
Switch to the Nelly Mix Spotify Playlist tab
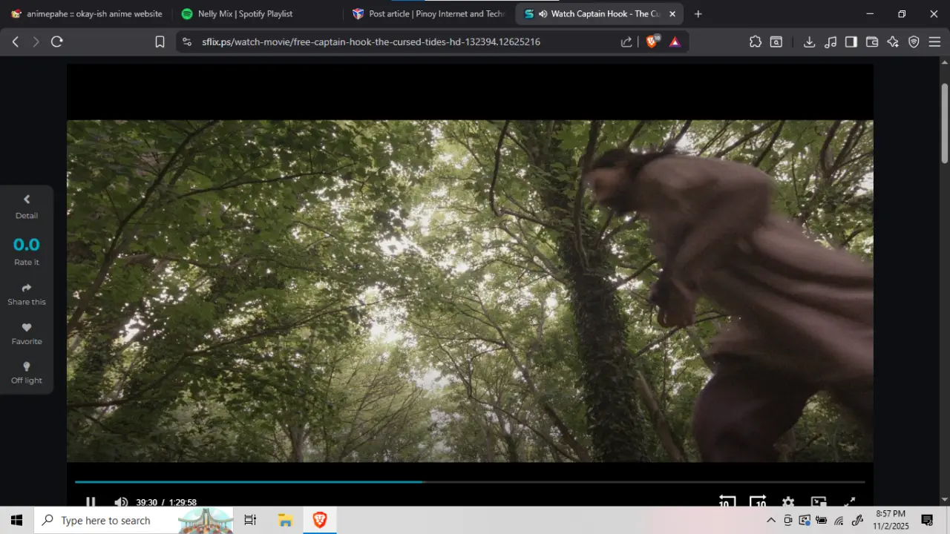click(258, 14)
